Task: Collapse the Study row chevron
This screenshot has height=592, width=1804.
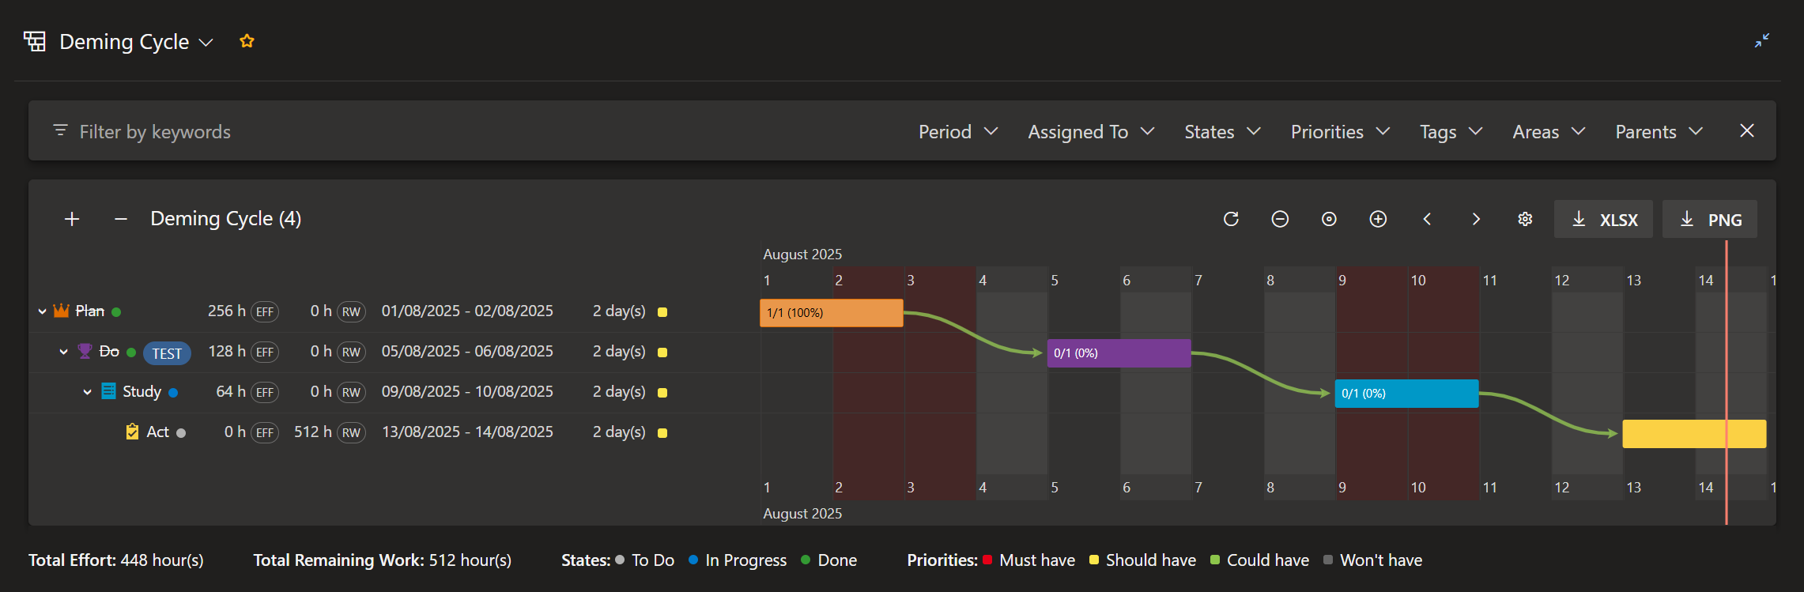Action: 87,392
